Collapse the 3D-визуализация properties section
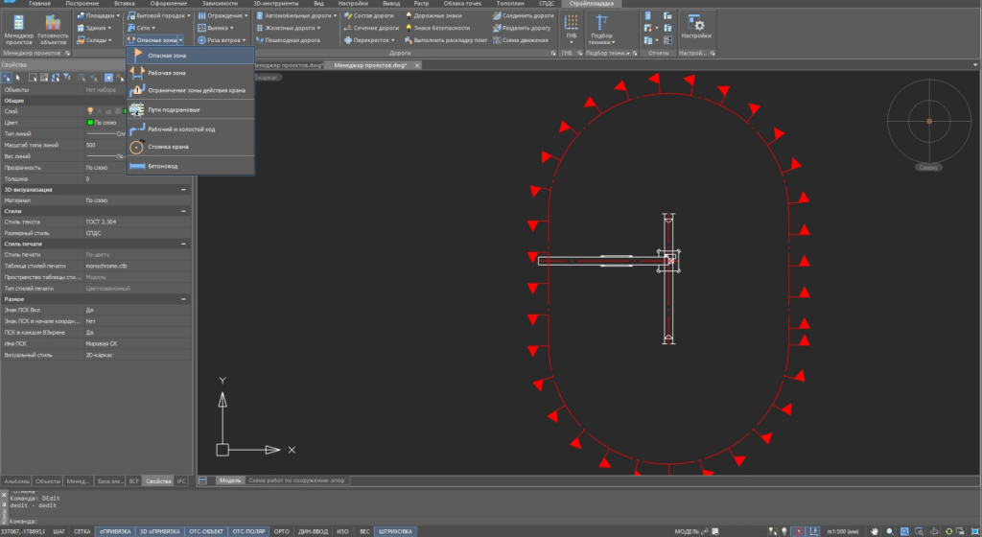 183,190
